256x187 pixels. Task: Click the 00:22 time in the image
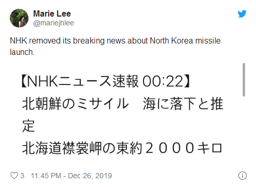pyautogui.click(x=163, y=81)
